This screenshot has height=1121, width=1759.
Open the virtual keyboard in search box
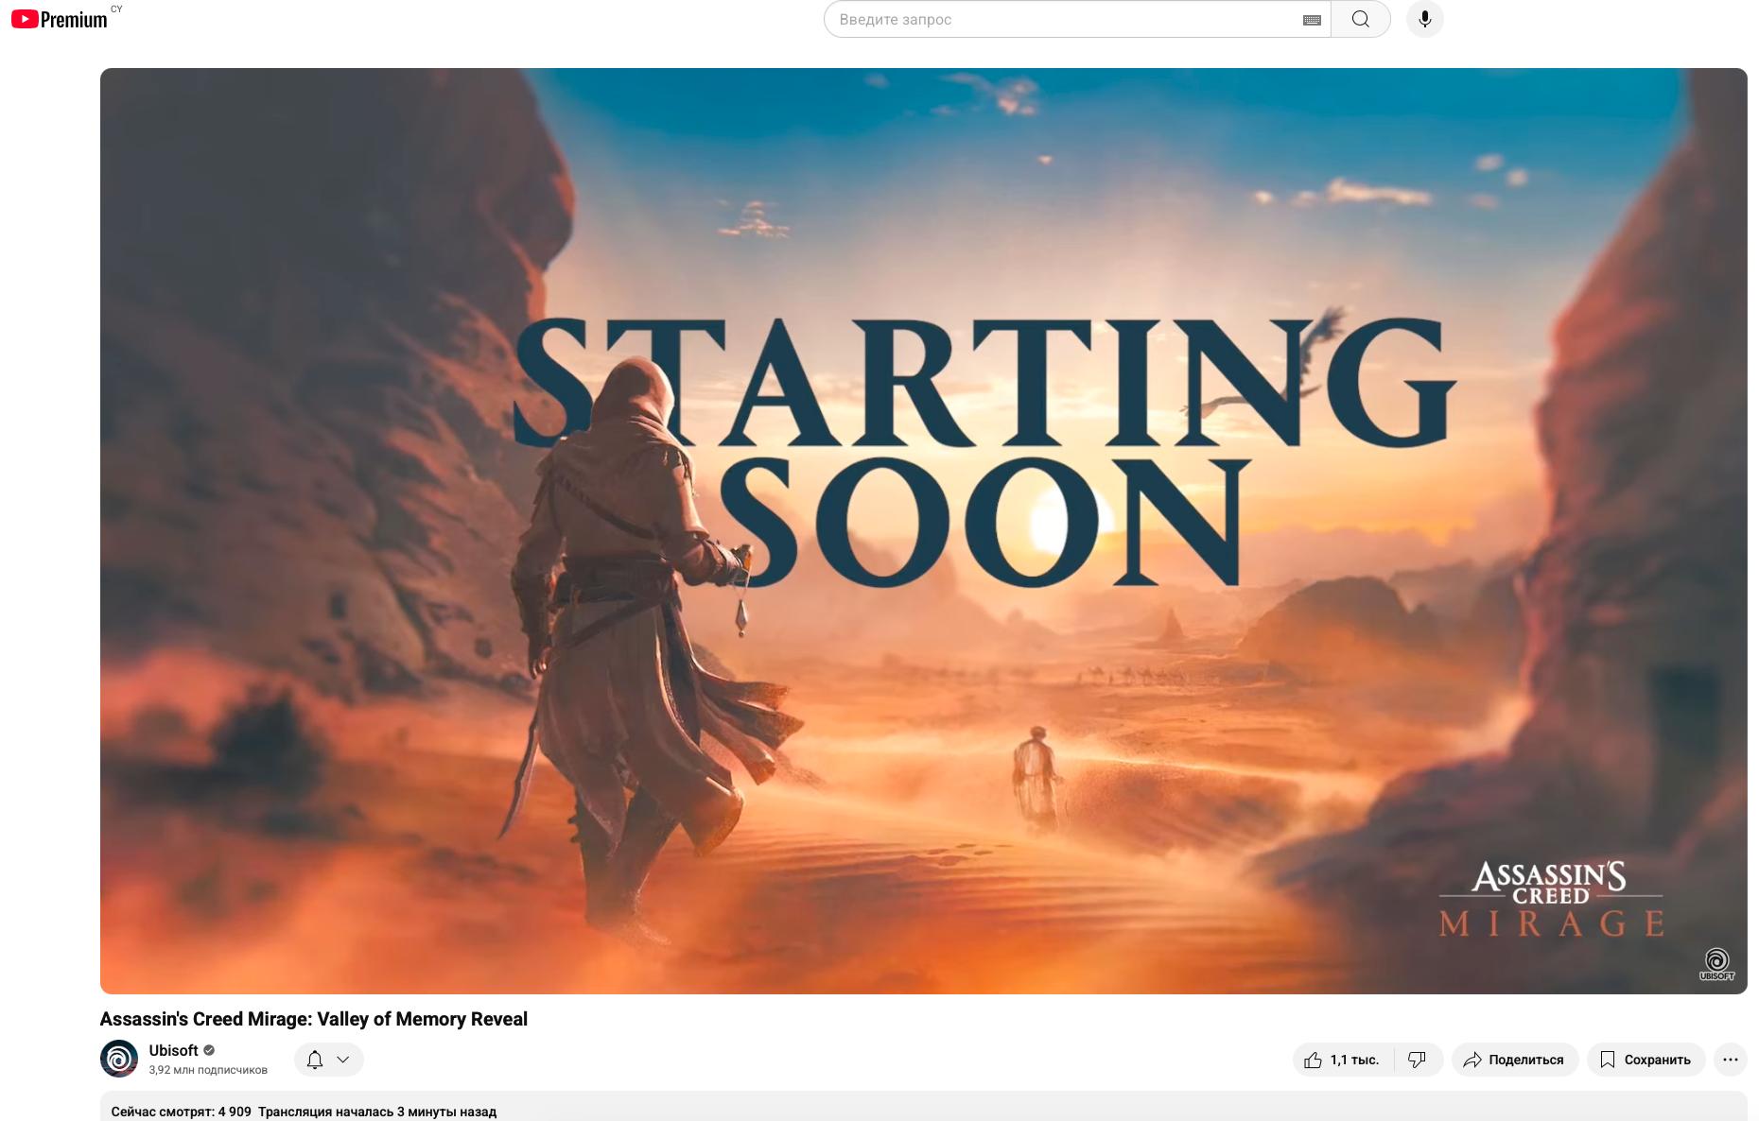tap(1312, 20)
